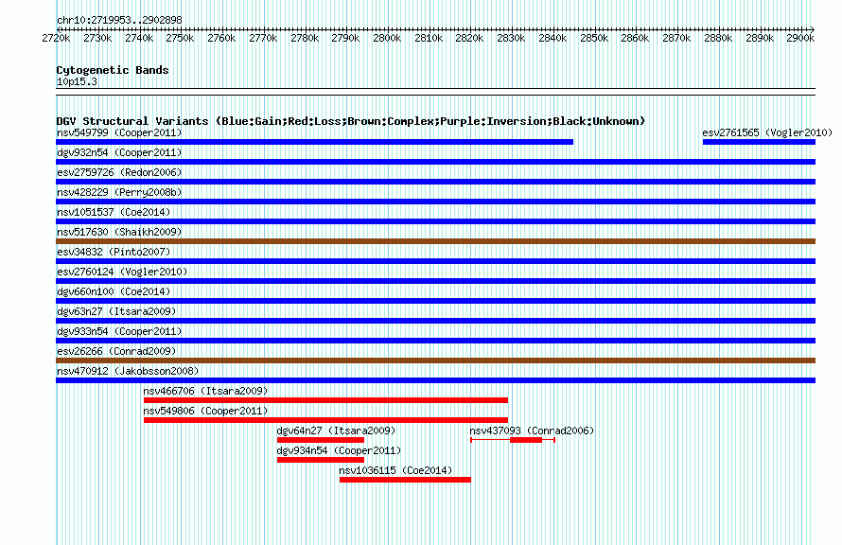
Task: Open the brown nsv517630 (Shaikh2009) complex bar
Action: click(x=435, y=241)
